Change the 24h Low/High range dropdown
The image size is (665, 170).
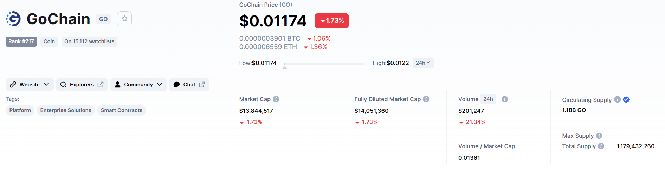423,63
